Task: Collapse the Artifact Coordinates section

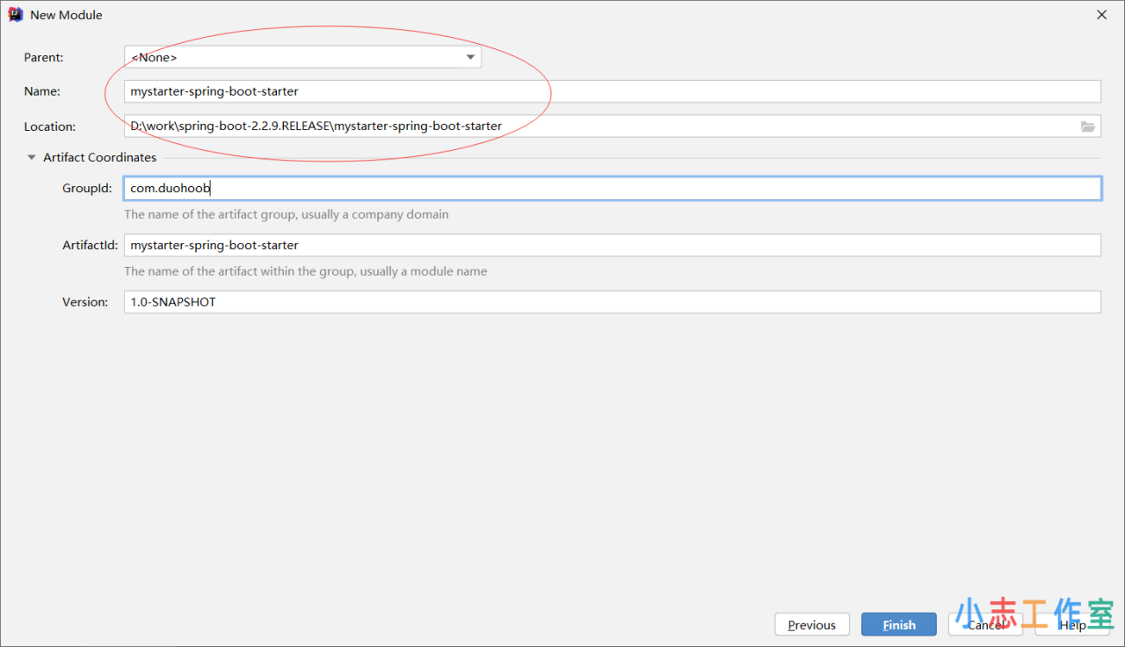Action: coord(33,158)
